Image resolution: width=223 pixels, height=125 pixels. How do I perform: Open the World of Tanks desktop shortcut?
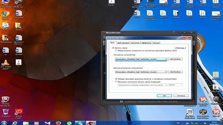(216, 101)
